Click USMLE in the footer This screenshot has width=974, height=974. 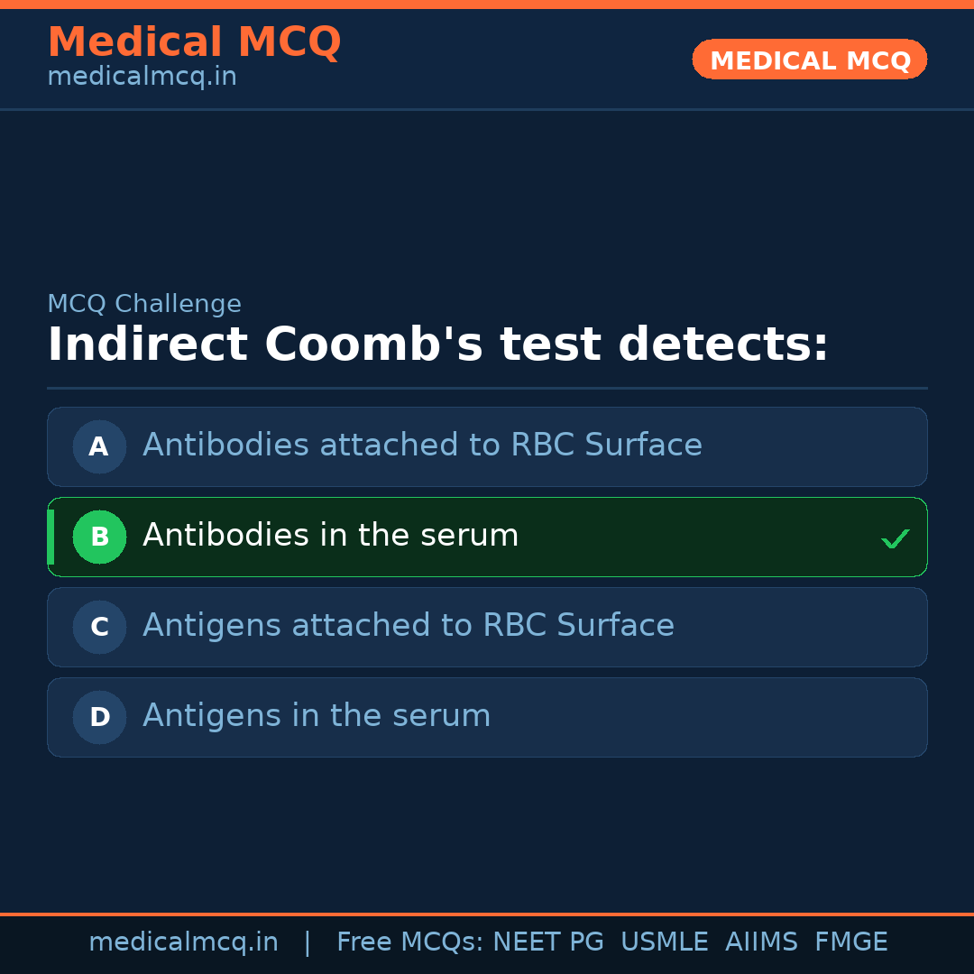(664, 942)
